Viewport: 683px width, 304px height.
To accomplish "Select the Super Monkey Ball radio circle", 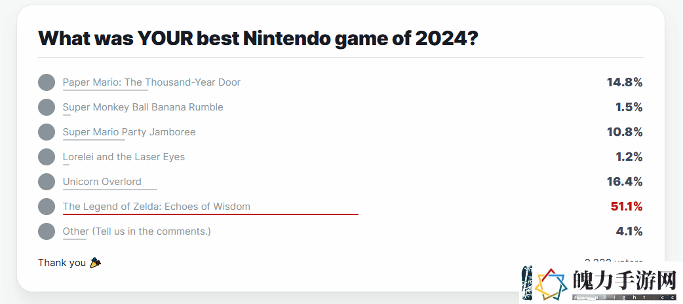I will coord(47,107).
